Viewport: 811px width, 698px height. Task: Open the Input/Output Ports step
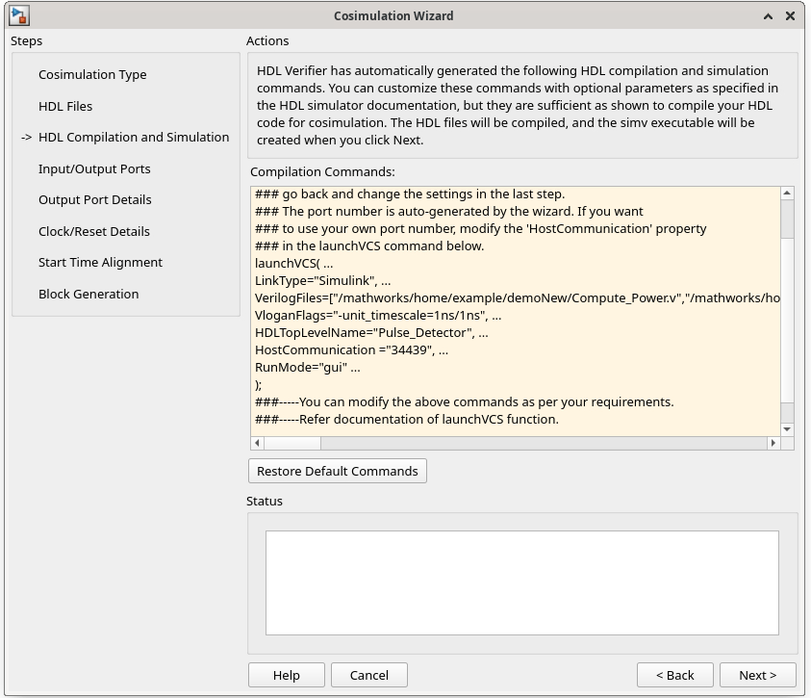pos(94,168)
